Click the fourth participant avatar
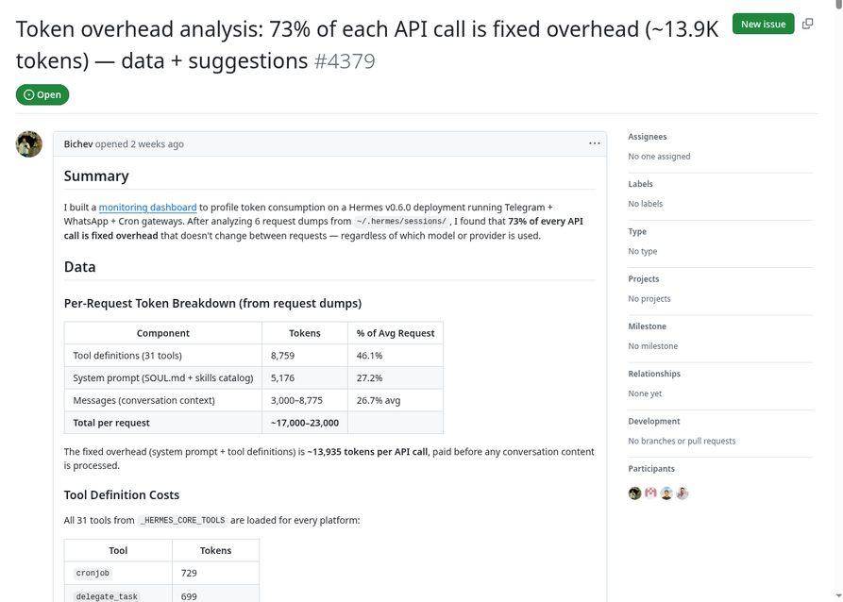The image size is (843, 602). click(x=683, y=493)
